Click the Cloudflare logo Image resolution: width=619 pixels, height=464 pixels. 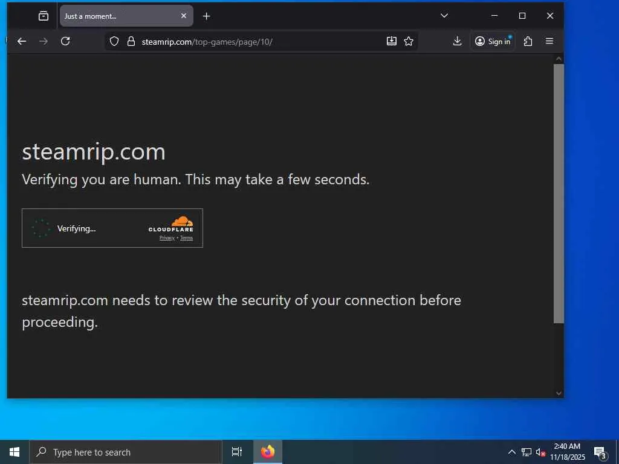(x=171, y=224)
